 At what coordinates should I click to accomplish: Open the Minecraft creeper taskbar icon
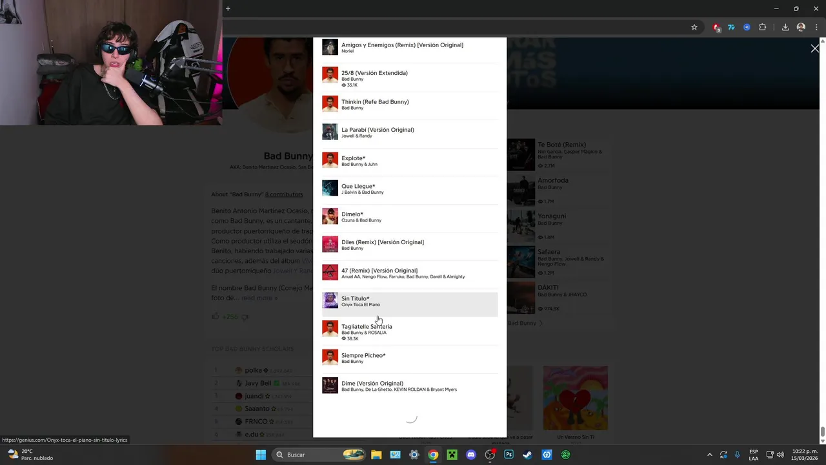pos(452,455)
